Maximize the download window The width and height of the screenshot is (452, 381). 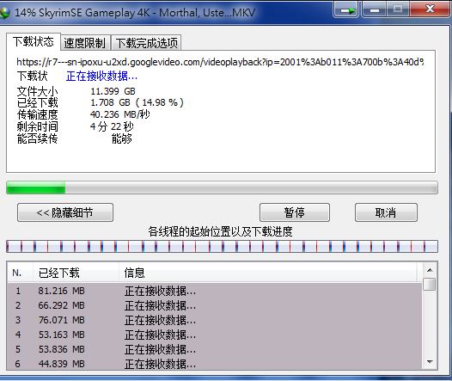coord(398,9)
